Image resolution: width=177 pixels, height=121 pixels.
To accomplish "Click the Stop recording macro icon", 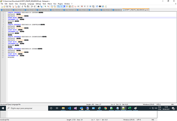I will coord(85,6).
